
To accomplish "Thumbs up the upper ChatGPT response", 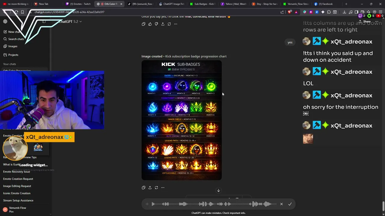I will coord(150,24).
